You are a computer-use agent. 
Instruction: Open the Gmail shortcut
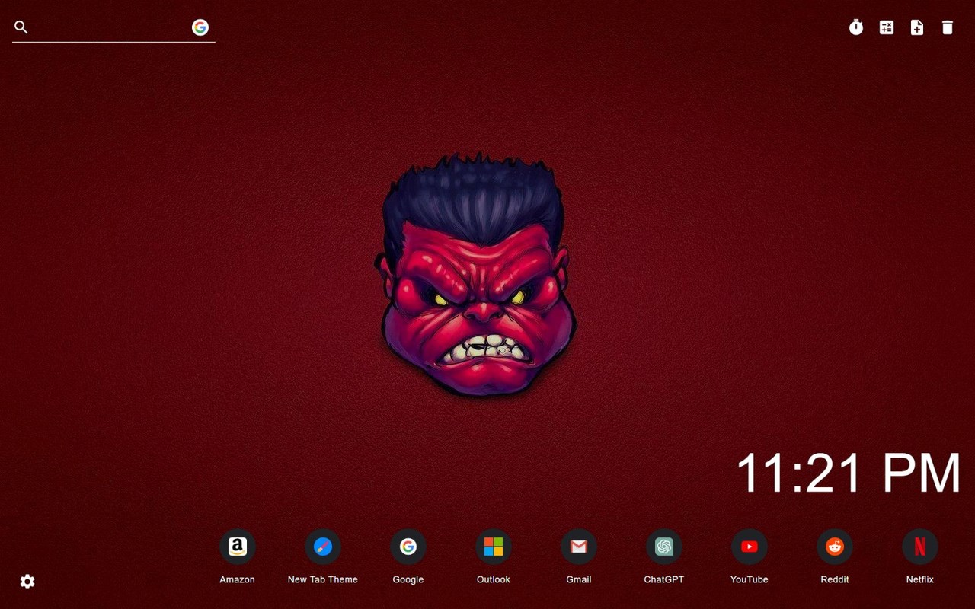578,547
